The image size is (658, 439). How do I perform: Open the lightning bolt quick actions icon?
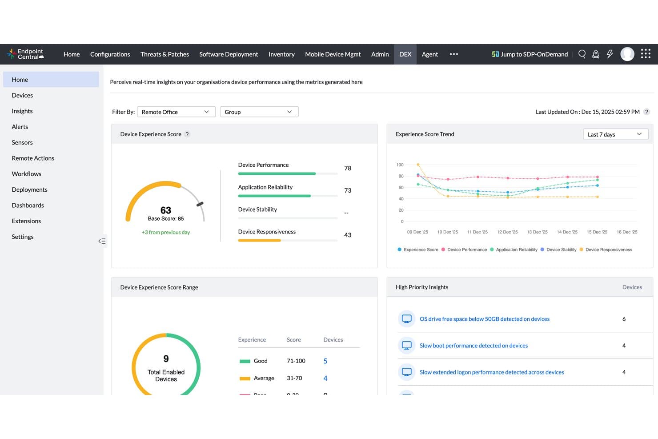610,54
